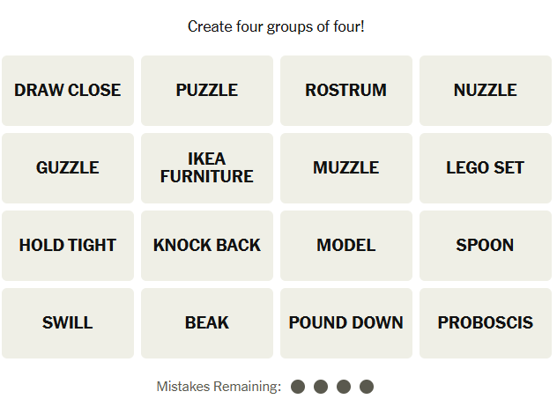The height and width of the screenshot is (399, 557).
Task: Click the Mistakes Remaining label
Action: coord(219,387)
